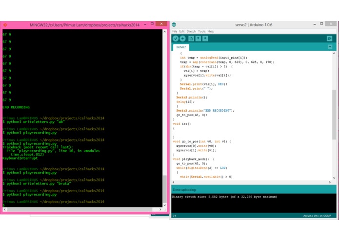Click the Arduino logo icon in title bar
Screen dimensions: 339x241
pos(174,25)
